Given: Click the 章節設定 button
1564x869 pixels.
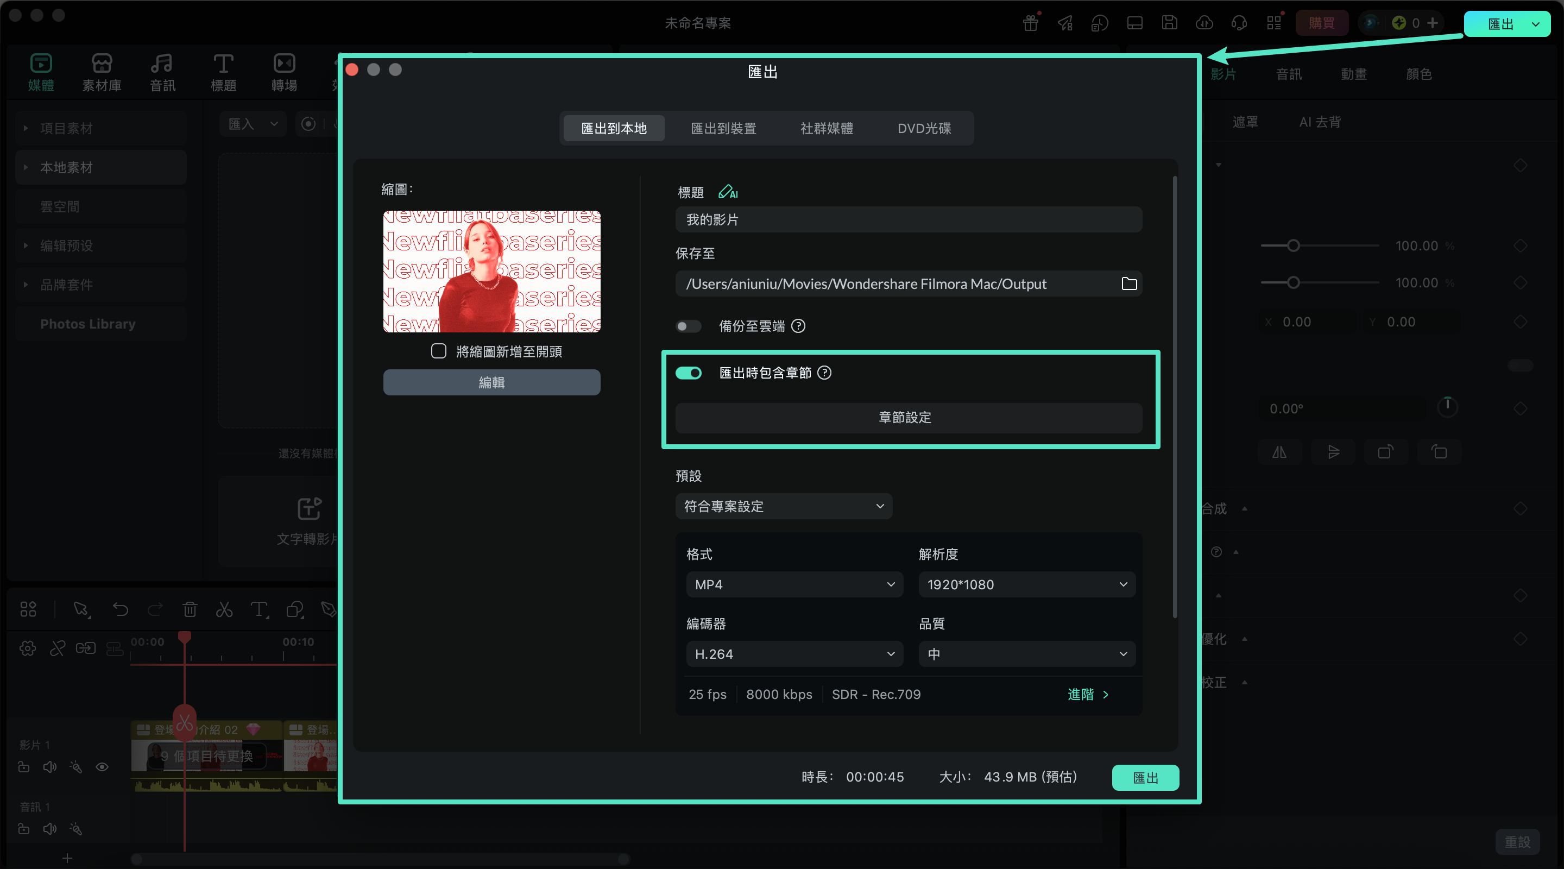Looking at the screenshot, I should (909, 418).
